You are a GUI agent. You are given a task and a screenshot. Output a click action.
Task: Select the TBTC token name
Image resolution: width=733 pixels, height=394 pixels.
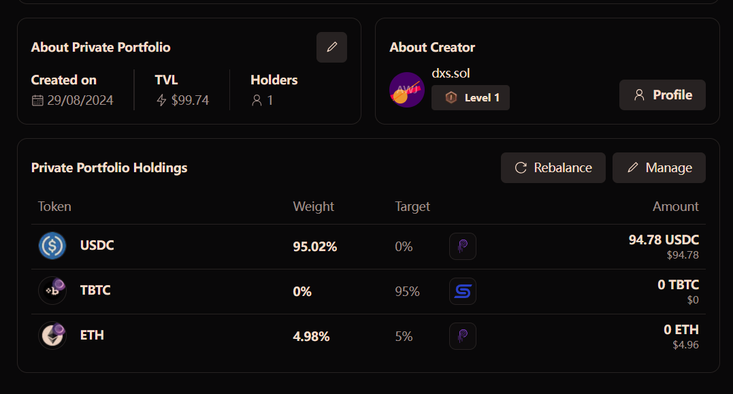pyautogui.click(x=95, y=291)
